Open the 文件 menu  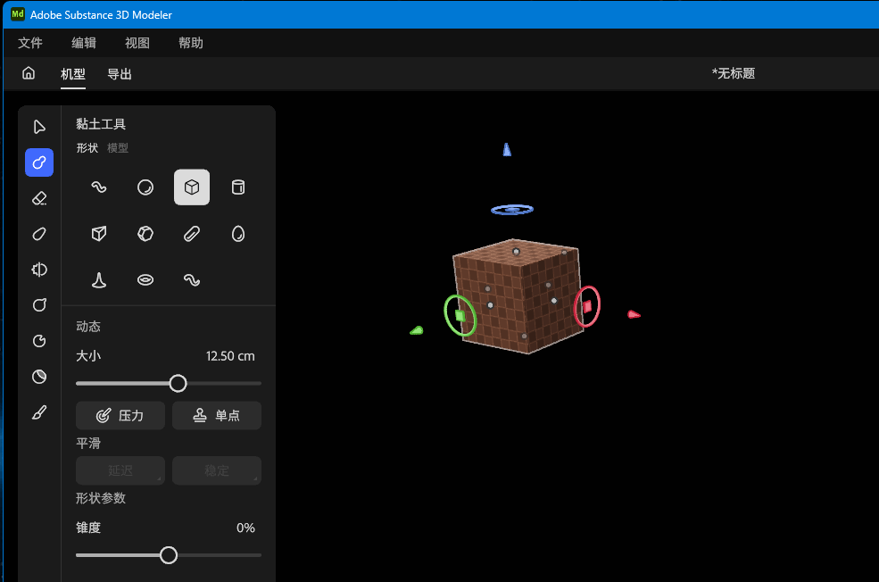[30, 43]
